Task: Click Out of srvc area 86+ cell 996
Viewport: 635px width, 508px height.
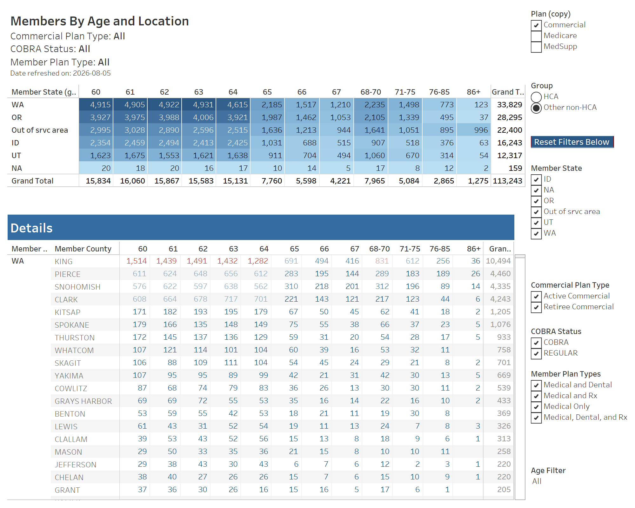Action: coord(474,130)
